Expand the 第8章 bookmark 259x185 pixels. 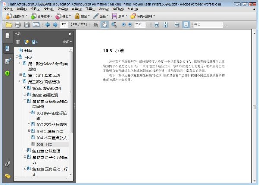coord(25,88)
